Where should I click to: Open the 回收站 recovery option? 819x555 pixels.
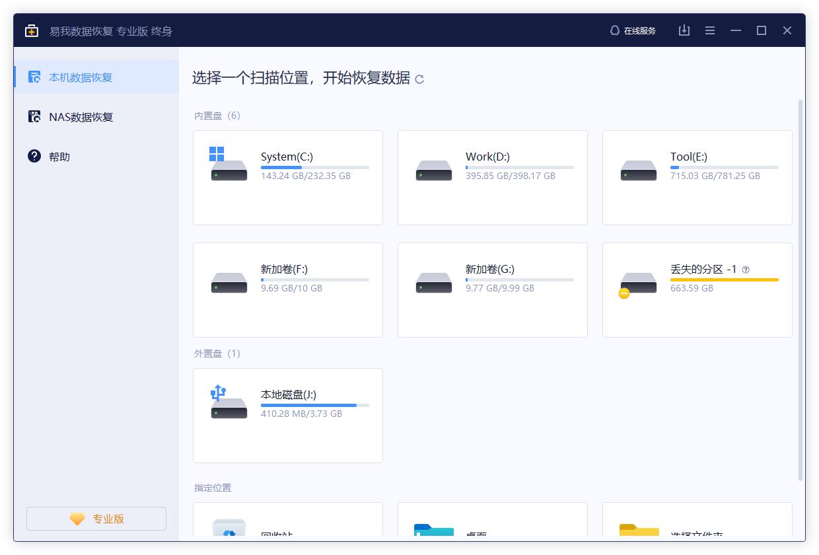tap(287, 529)
